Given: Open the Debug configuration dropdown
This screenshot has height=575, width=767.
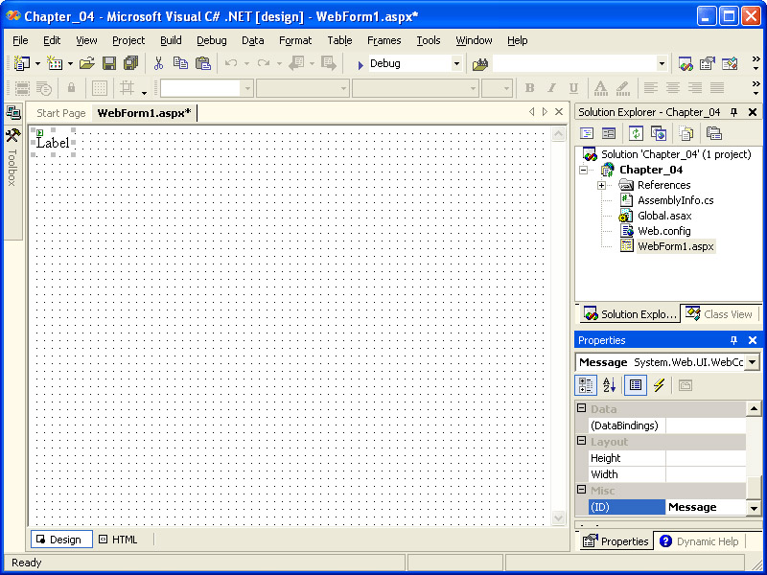Looking at the screenshot, I should click(x=456, y=63).
